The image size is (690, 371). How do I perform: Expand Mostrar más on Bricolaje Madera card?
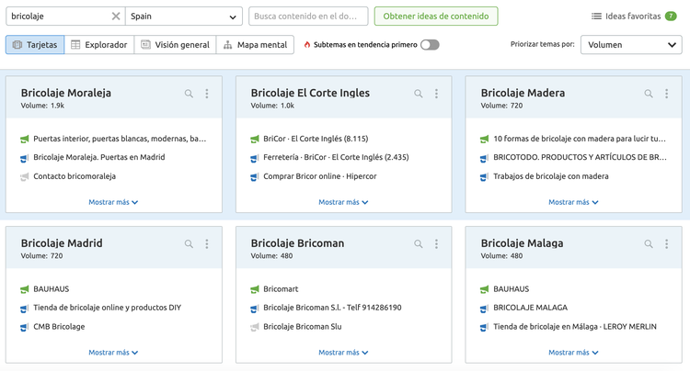(573, 202)
